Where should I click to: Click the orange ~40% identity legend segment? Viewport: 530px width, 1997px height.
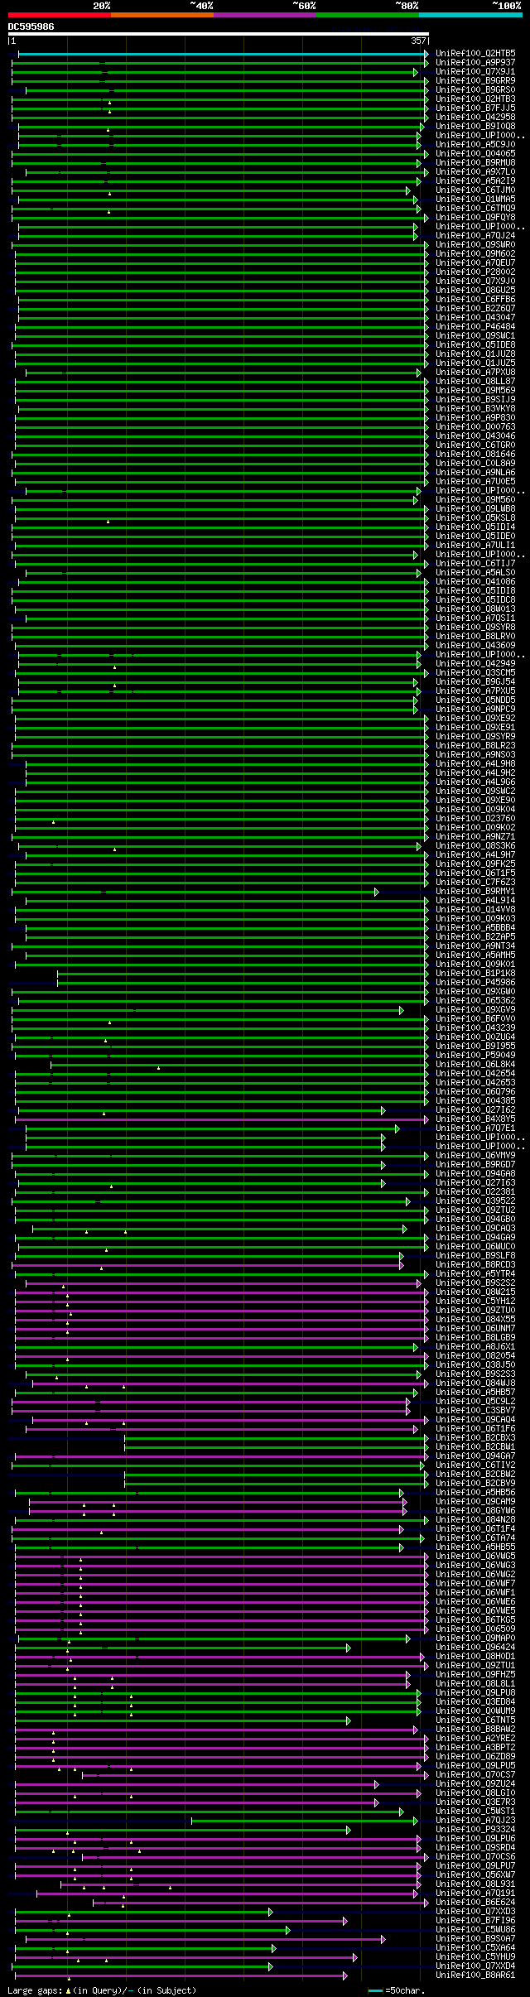(161, 15)
